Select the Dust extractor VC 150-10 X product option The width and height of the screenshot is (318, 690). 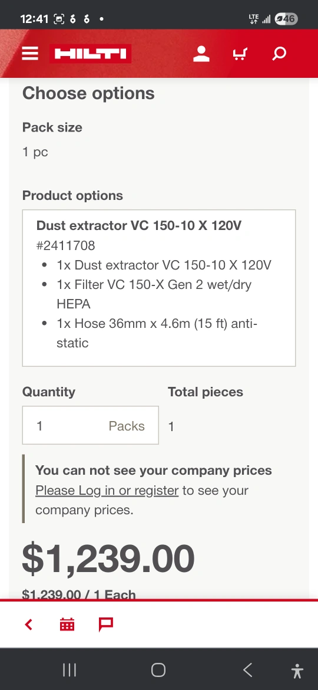(x=159, y=288)
